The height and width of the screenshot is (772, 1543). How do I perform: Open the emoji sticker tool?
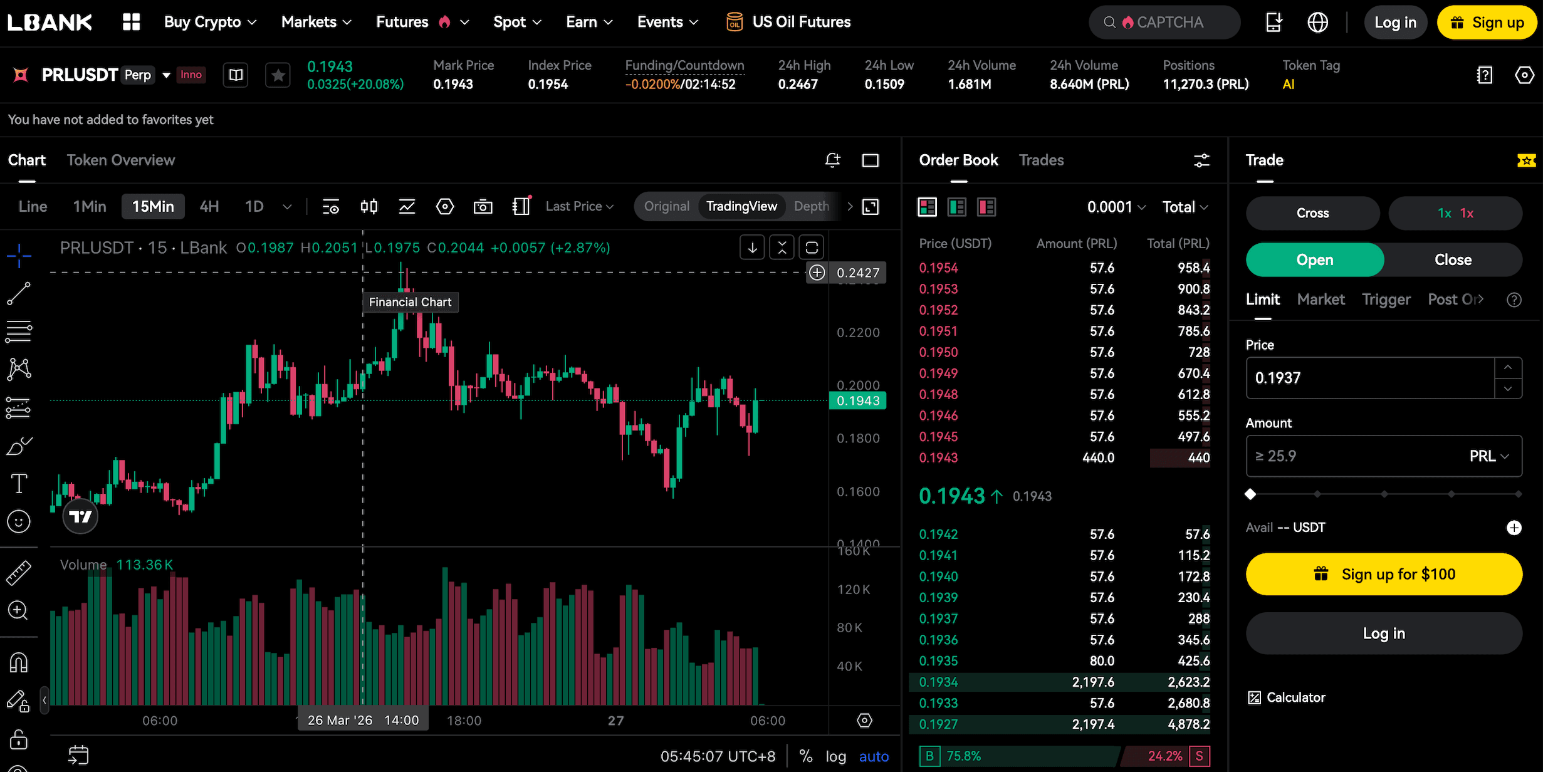[x=19, y=521]
